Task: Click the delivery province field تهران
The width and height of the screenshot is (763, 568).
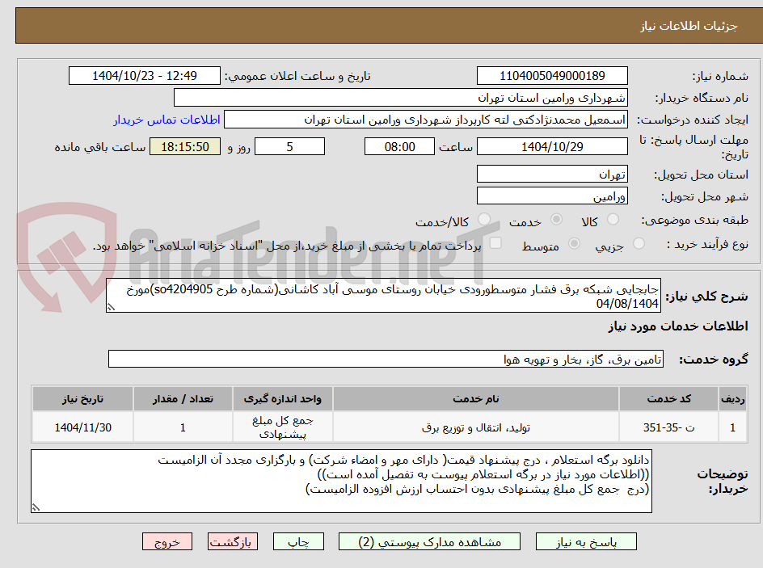Action: [552, 174]
